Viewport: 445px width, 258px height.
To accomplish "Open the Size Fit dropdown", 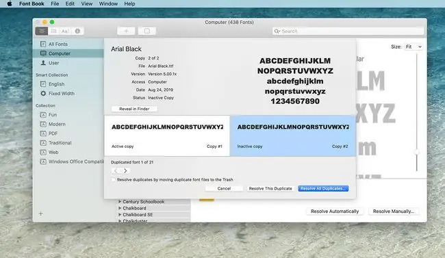I will click(x=414, y=47).
